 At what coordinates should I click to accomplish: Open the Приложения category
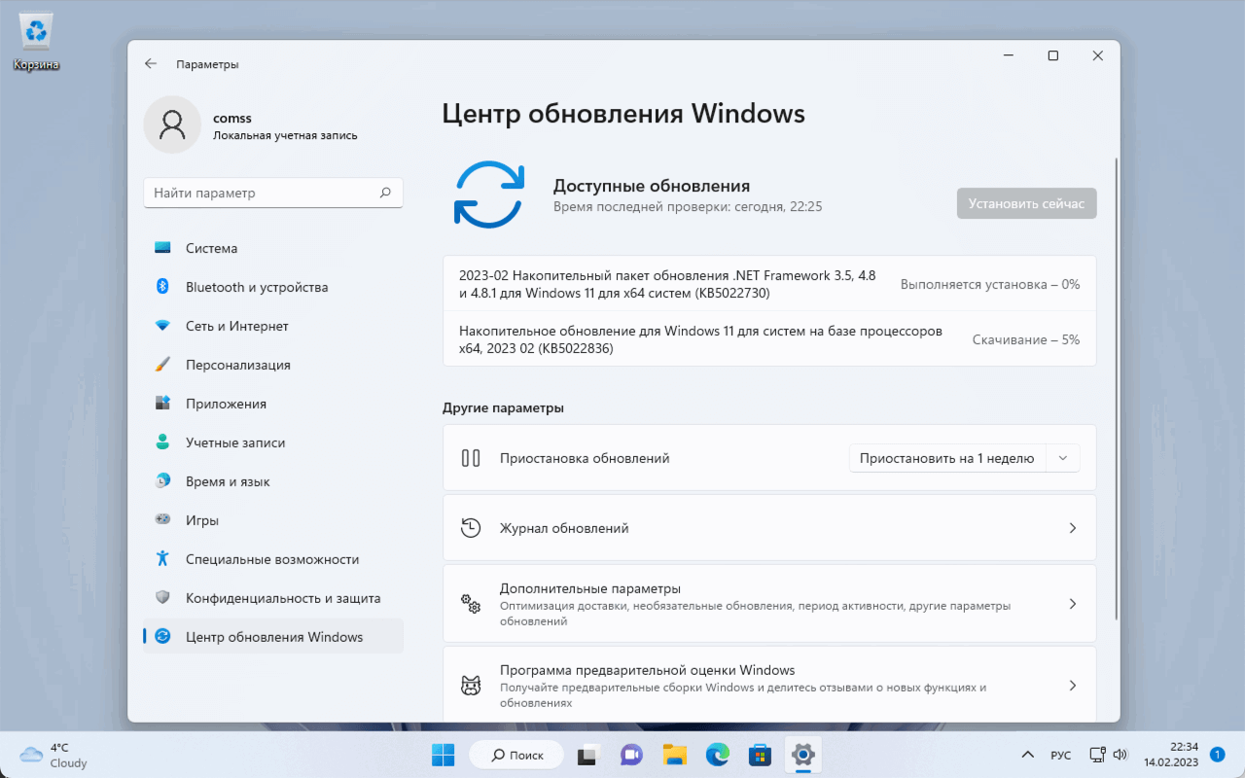tap(273, 404)
